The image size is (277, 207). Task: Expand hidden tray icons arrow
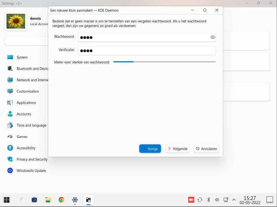tap(234, 200)
